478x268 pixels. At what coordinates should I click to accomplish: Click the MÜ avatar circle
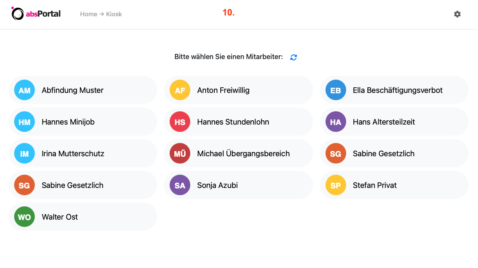tap(180, 153)
